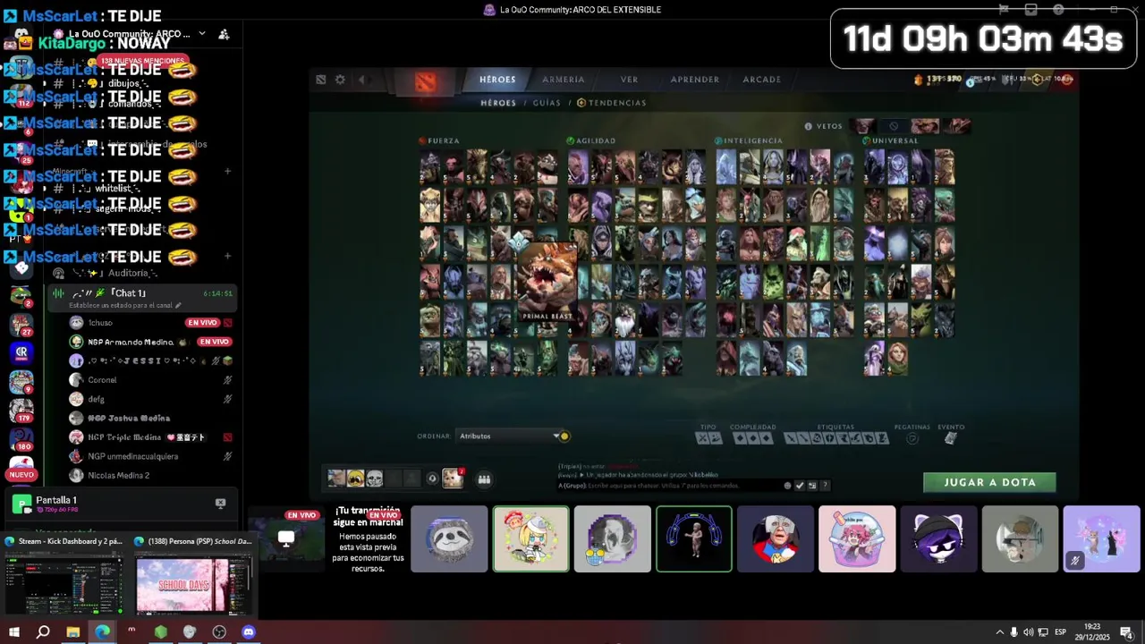Select the GUÍAS sub-tab
The width and height of the screenshot is (1145, 644).
pos(547,103)
